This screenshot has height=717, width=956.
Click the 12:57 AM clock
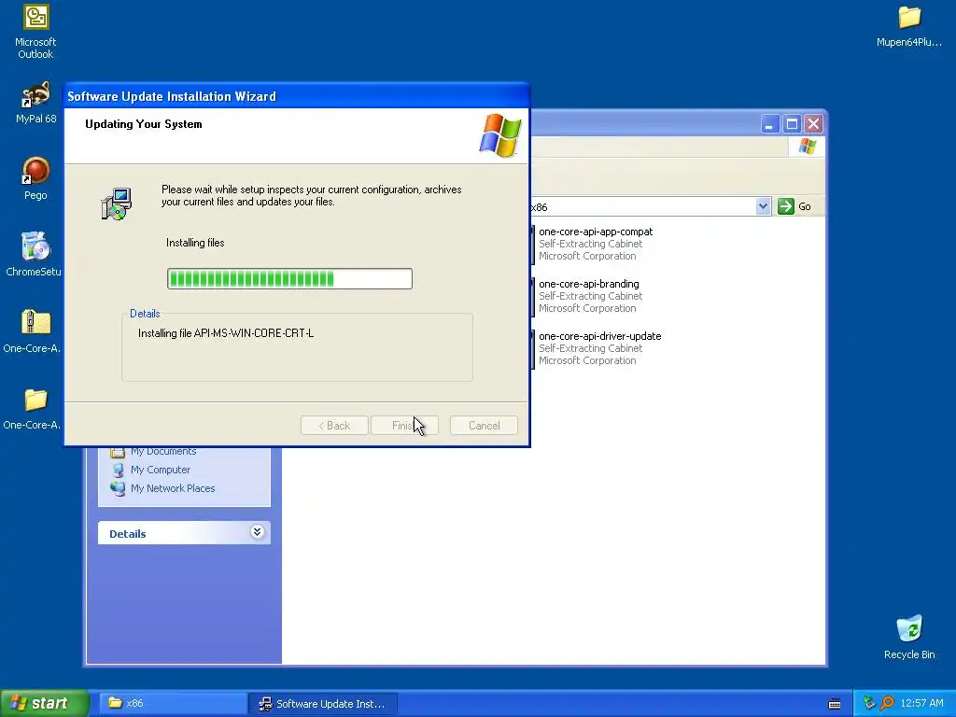pos(921,704)
